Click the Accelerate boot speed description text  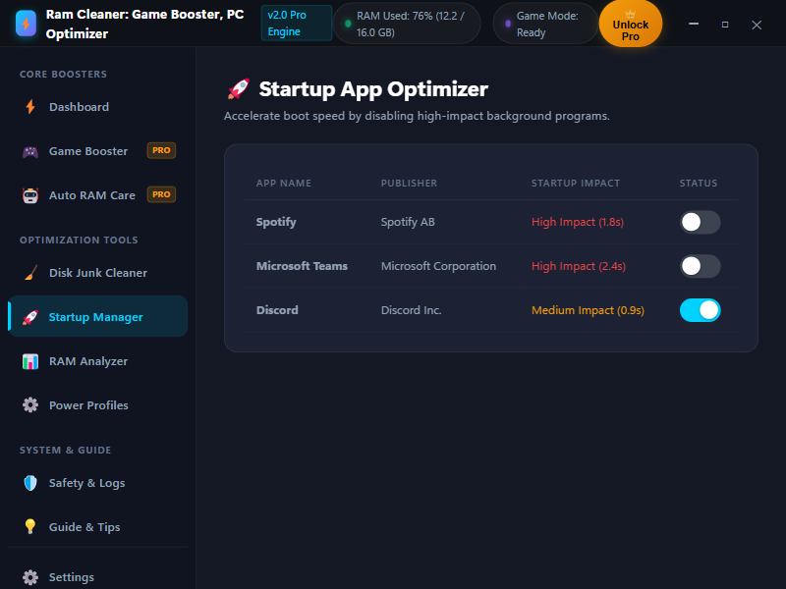click(417, 116)
